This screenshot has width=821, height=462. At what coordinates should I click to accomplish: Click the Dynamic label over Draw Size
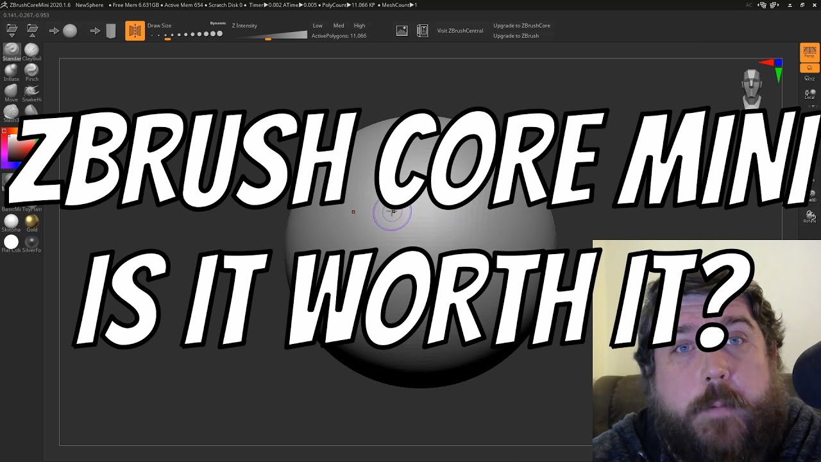218,23
